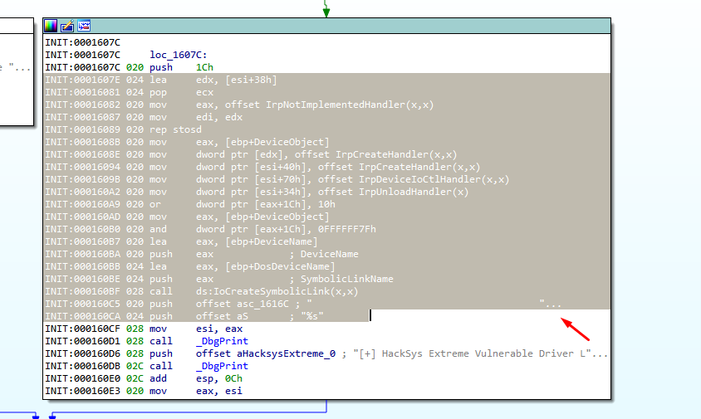Image resolution: width=701 pixels, height=419 pixels.
Task: Click the aS string offset operand
Action: tap(239, 316)
